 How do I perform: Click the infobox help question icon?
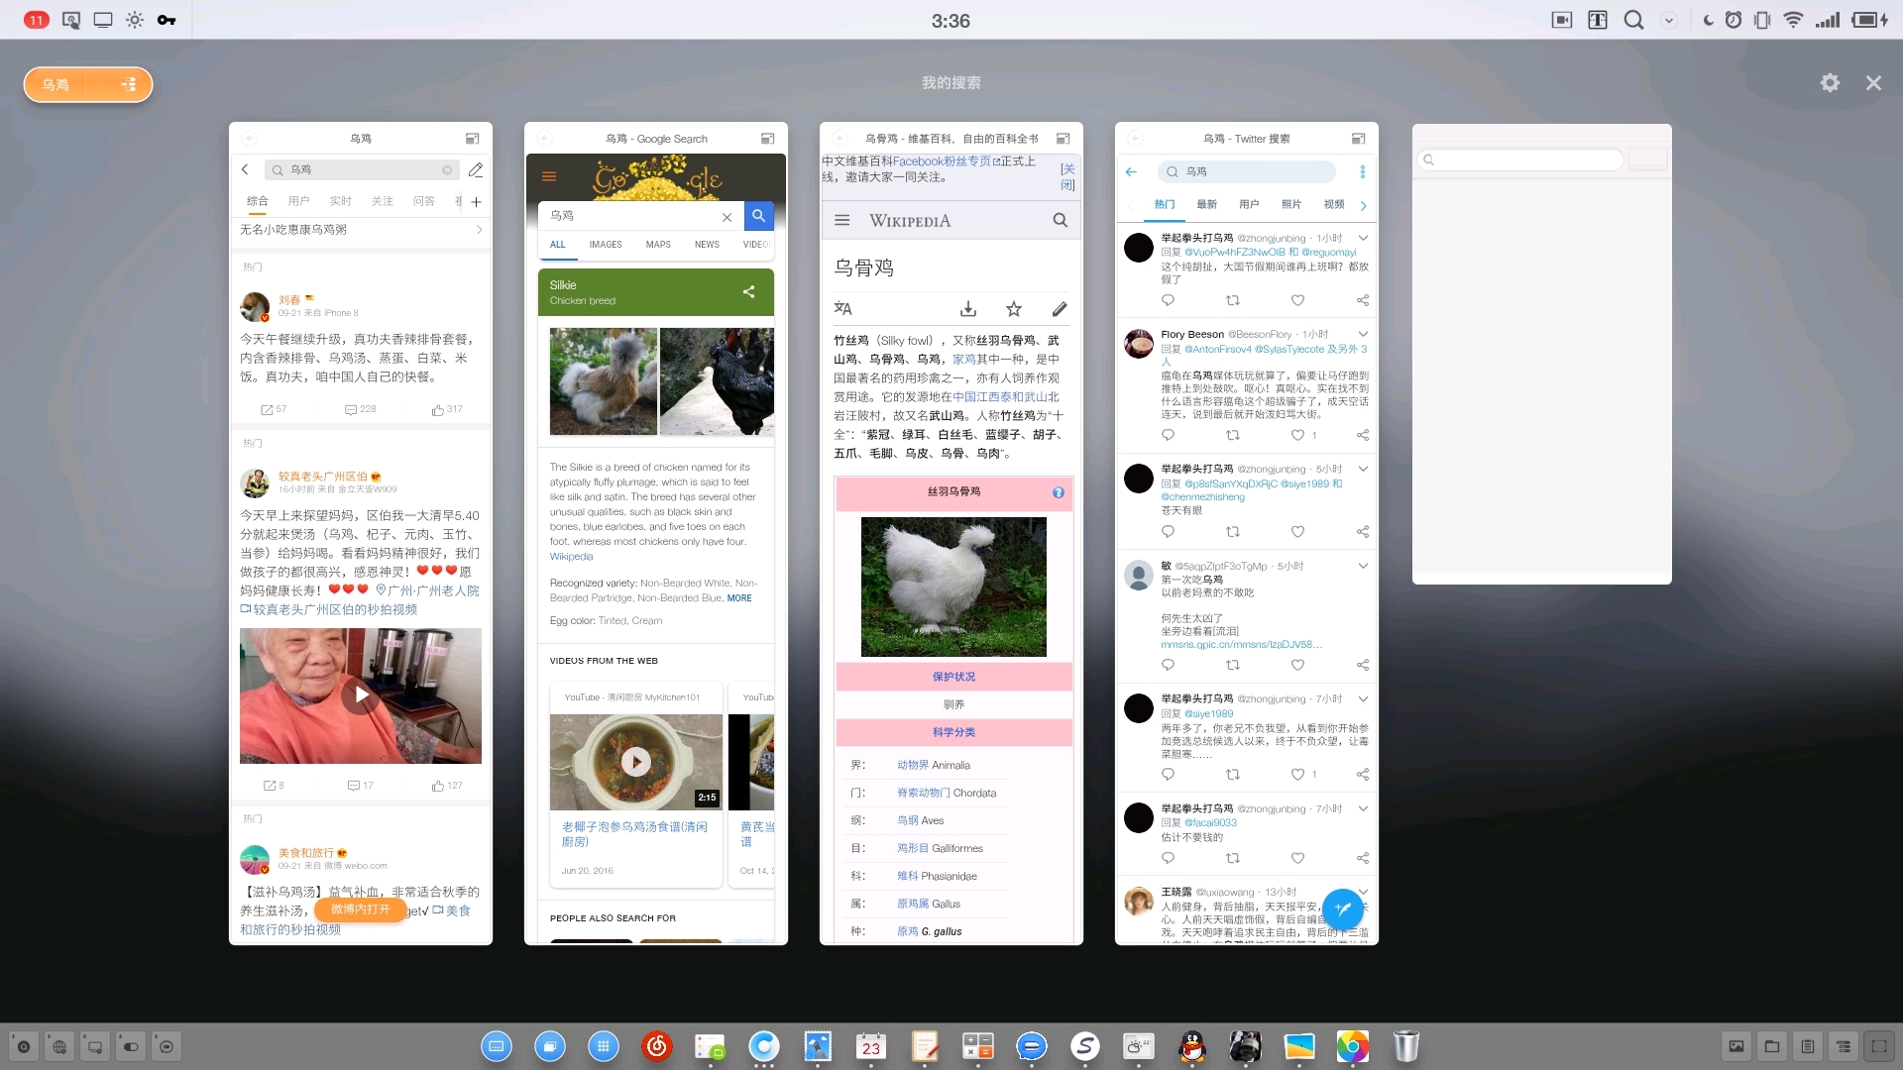(1059, 492)
